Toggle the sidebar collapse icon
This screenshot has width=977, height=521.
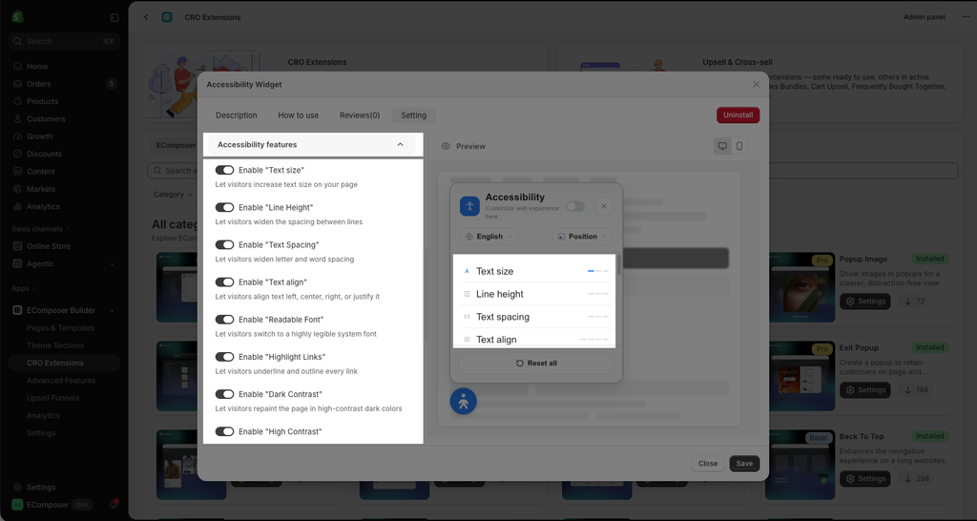tap(114, 17)
